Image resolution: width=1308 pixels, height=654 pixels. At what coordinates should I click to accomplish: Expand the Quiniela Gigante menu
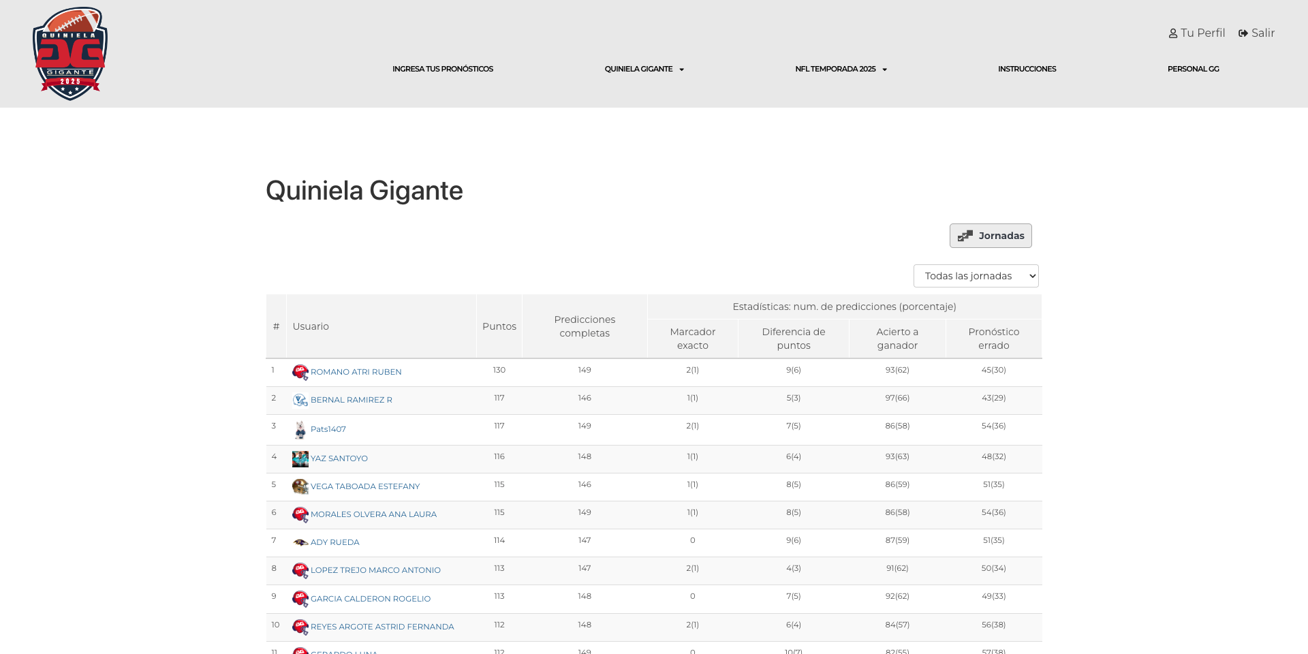(x=644, y=69)
